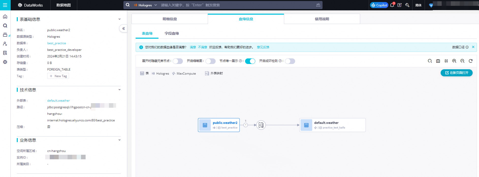Fit lineage graph to view

446,61
